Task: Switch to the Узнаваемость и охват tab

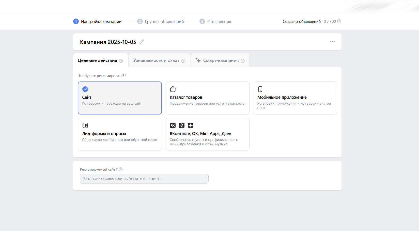Action: [156, 60]
